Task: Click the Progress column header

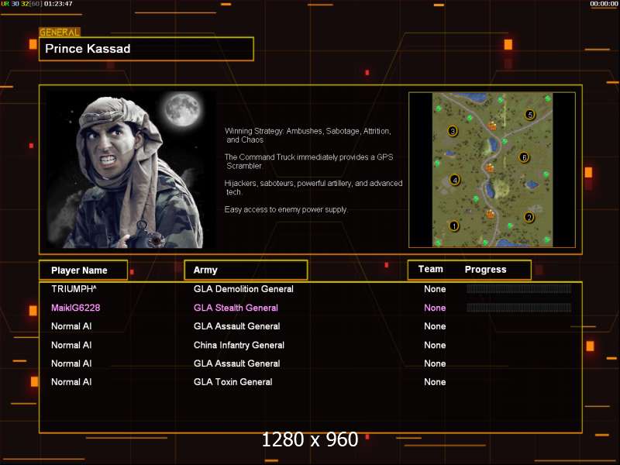Action: (486, 270)
